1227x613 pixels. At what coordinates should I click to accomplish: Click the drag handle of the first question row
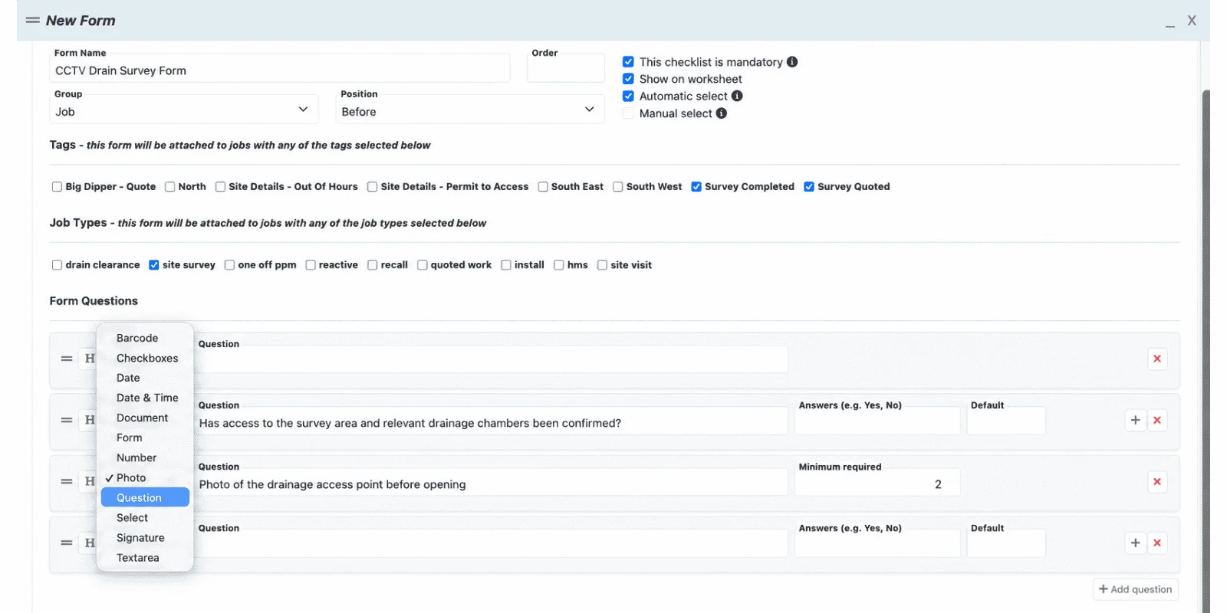pos(67,359)
